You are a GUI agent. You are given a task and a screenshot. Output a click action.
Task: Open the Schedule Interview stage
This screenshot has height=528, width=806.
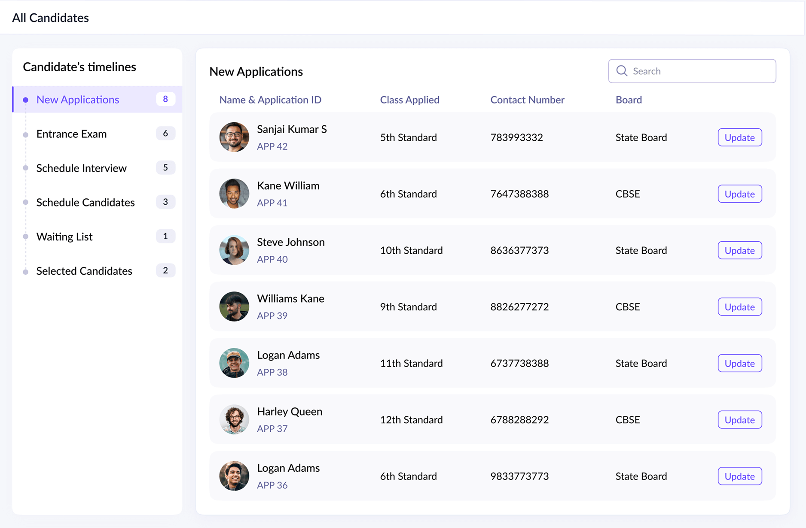pyautogui.click(x=81, y=168)
